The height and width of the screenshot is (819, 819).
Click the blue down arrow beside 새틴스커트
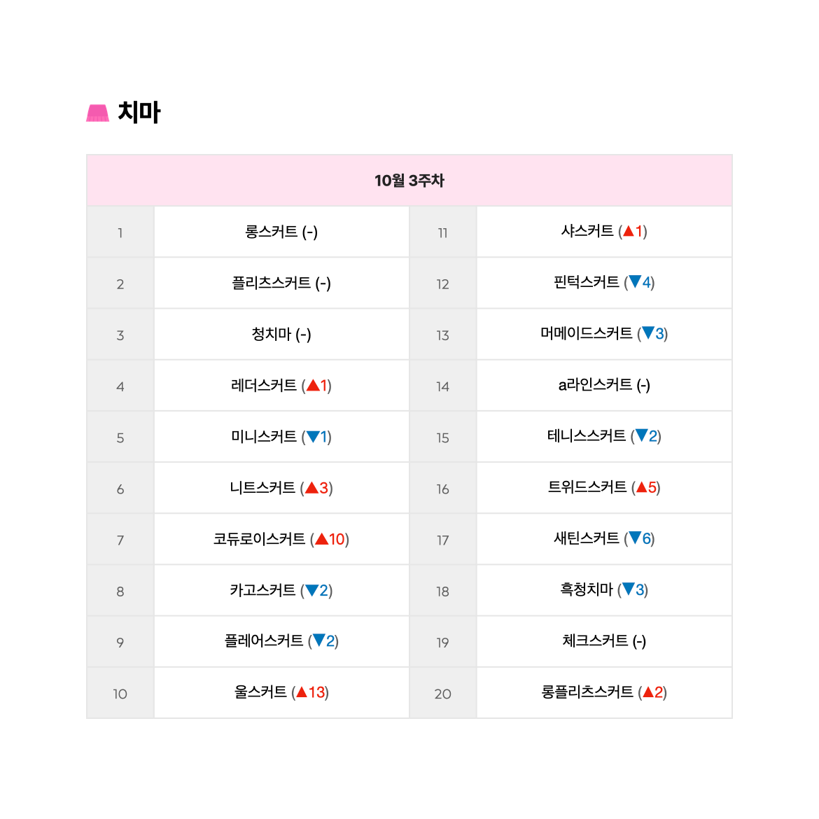tap(635, 538)
